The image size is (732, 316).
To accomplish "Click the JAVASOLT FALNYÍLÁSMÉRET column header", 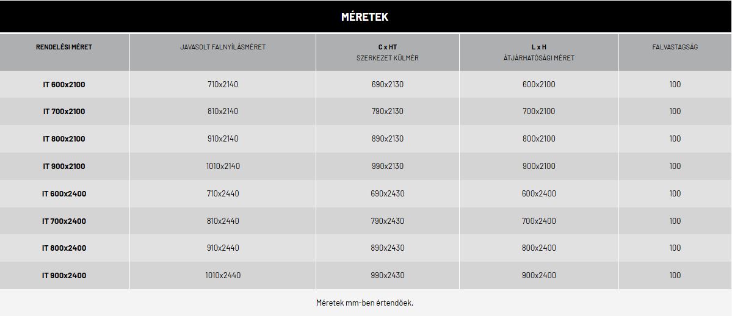I will (x=223, y=47).
